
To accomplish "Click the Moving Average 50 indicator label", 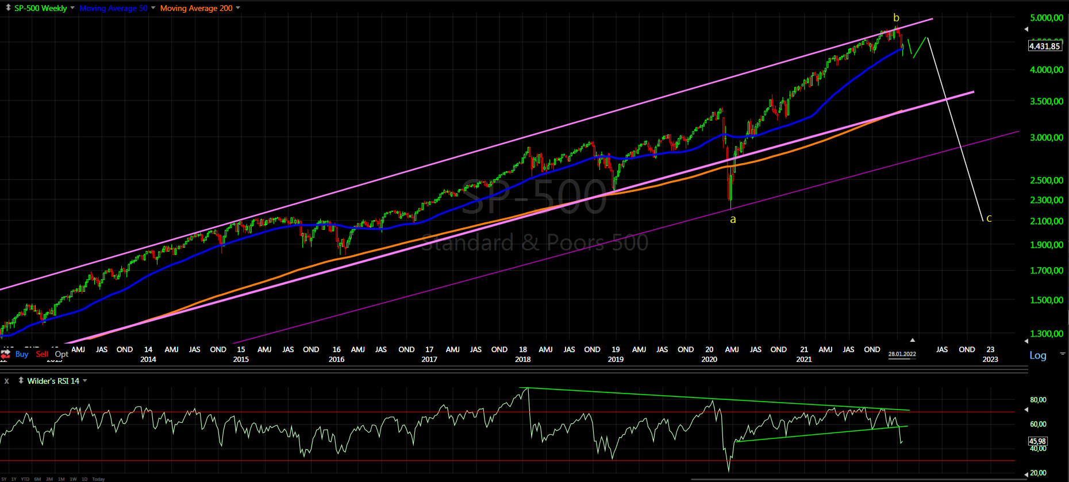I will (x=113, y=8).
